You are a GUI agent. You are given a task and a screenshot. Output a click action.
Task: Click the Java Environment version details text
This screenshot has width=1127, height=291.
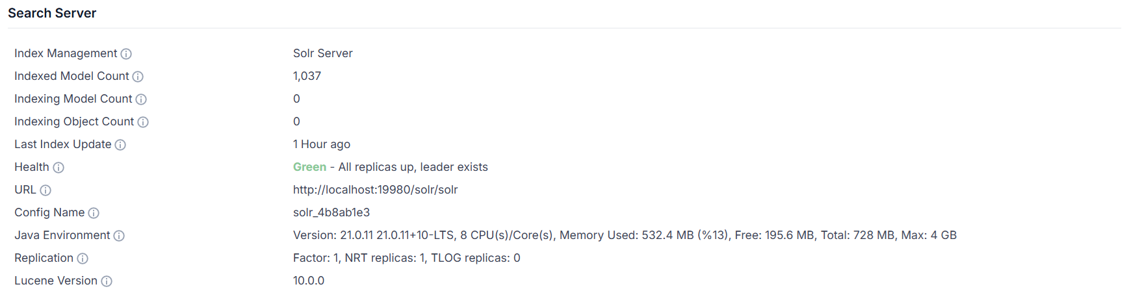click(625, 235)
